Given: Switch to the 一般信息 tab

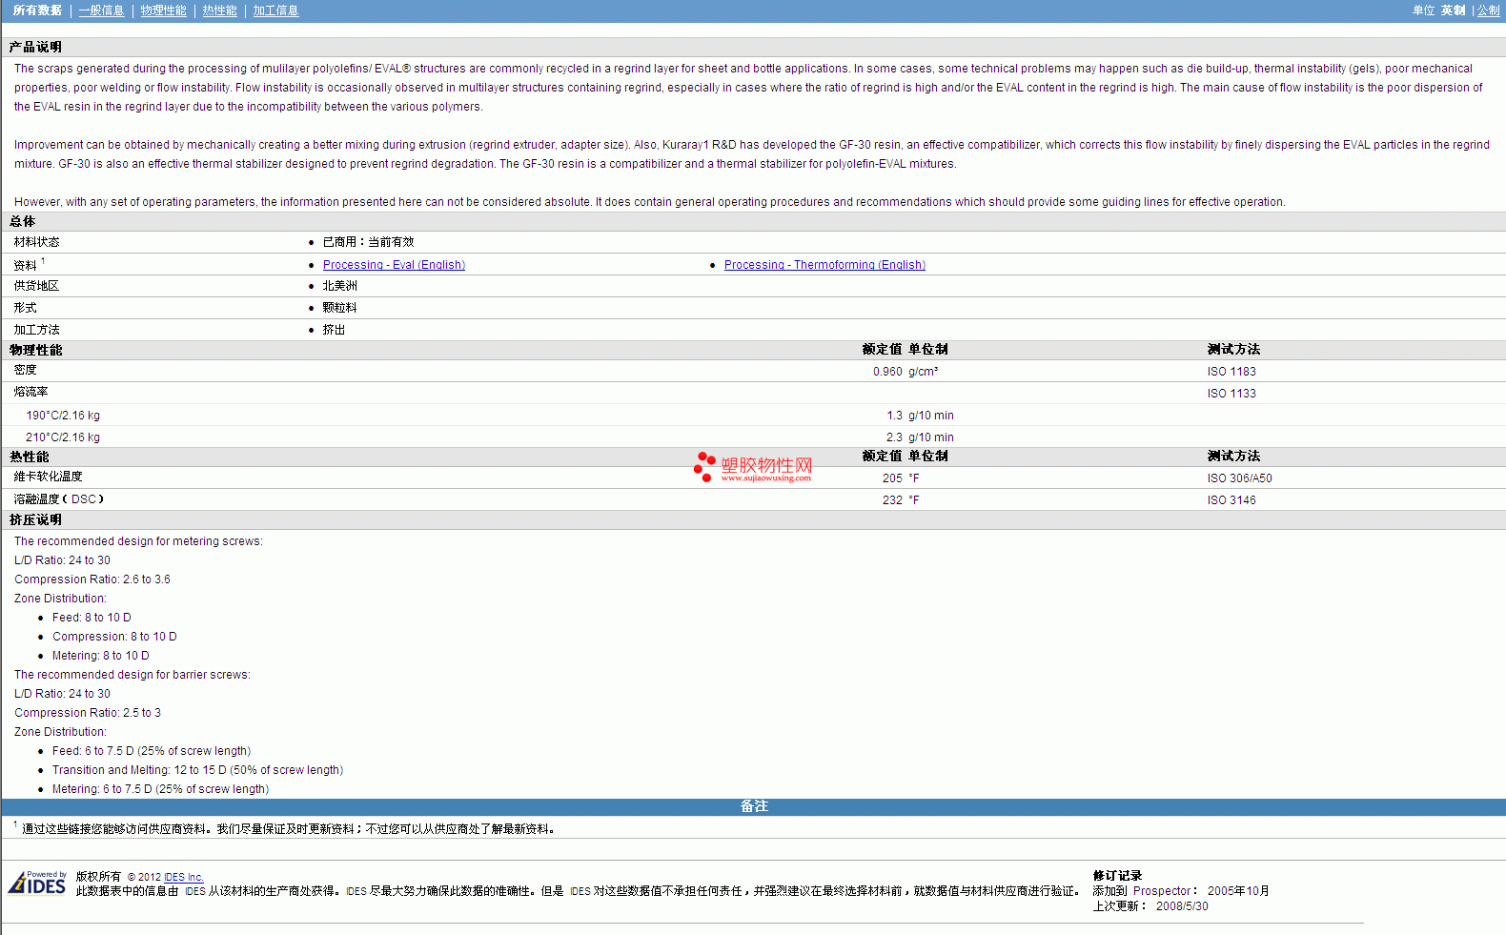Looking at the screenshot, I should (102, 10).
